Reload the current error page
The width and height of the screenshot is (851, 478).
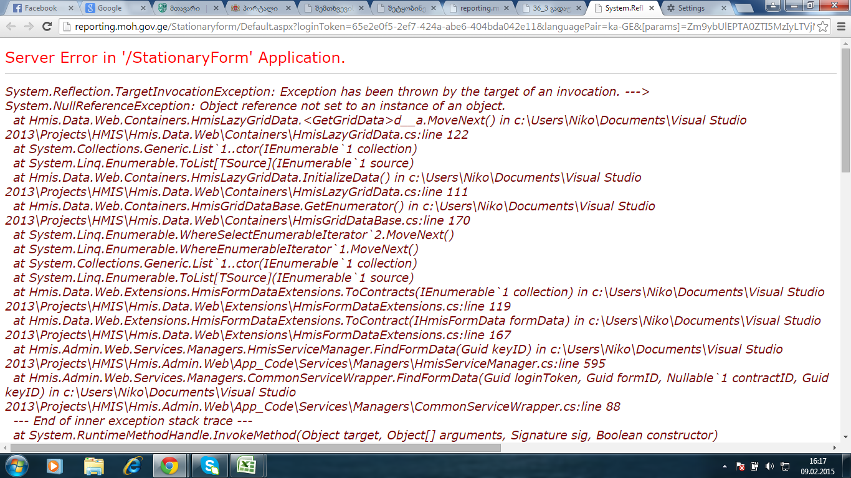tap(47, 27)
